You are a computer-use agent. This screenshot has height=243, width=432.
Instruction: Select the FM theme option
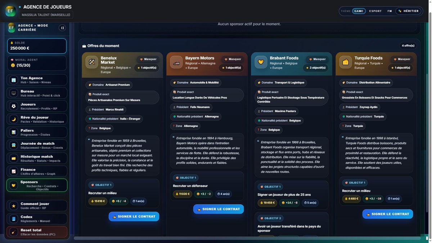pyautogui.click(x=390, y=11)
